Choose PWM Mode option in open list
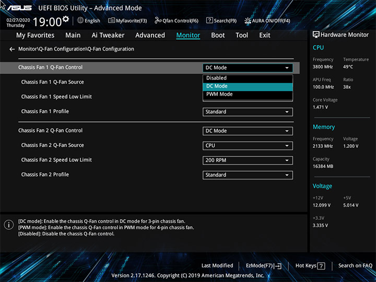 (248, 95)
